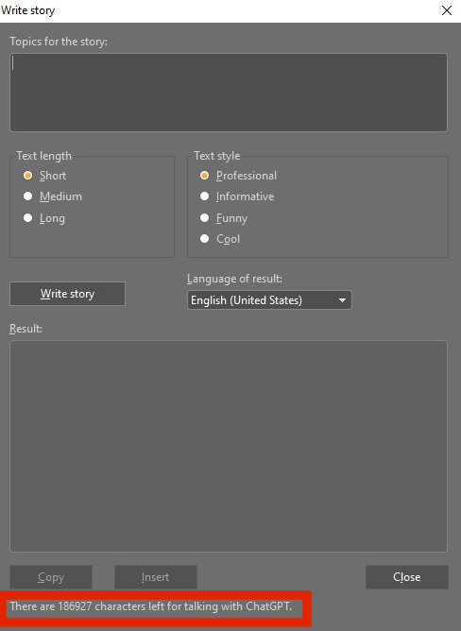Close the Write story dialog with X
The height and width of the screenshot is (631, 461).
447,10
